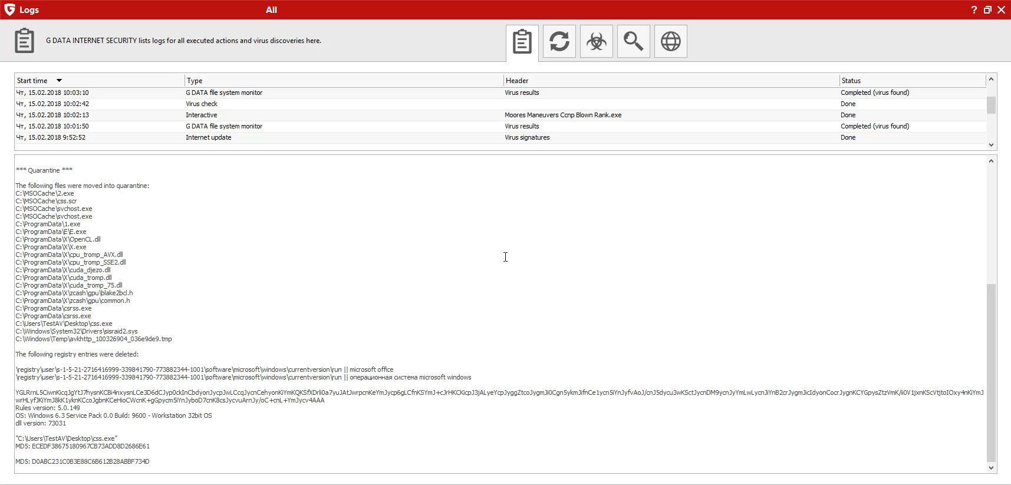Screen dimensions: 1011x485
Task: Click the 'C:\ProgramData\X\OpenCL.dll' line
Action: pyautogui.click(x=58, y=239)
